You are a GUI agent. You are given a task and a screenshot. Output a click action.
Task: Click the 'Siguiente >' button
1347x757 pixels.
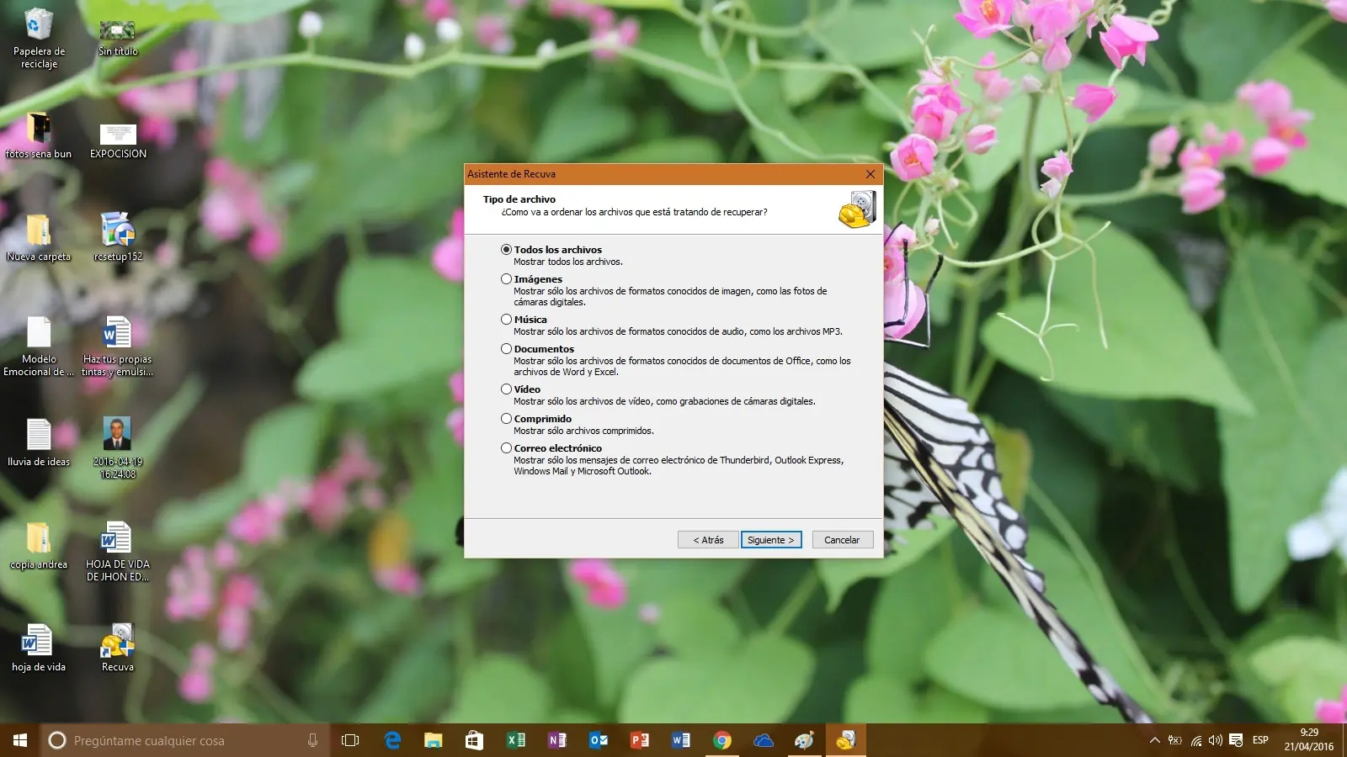[x=771, y=540]
